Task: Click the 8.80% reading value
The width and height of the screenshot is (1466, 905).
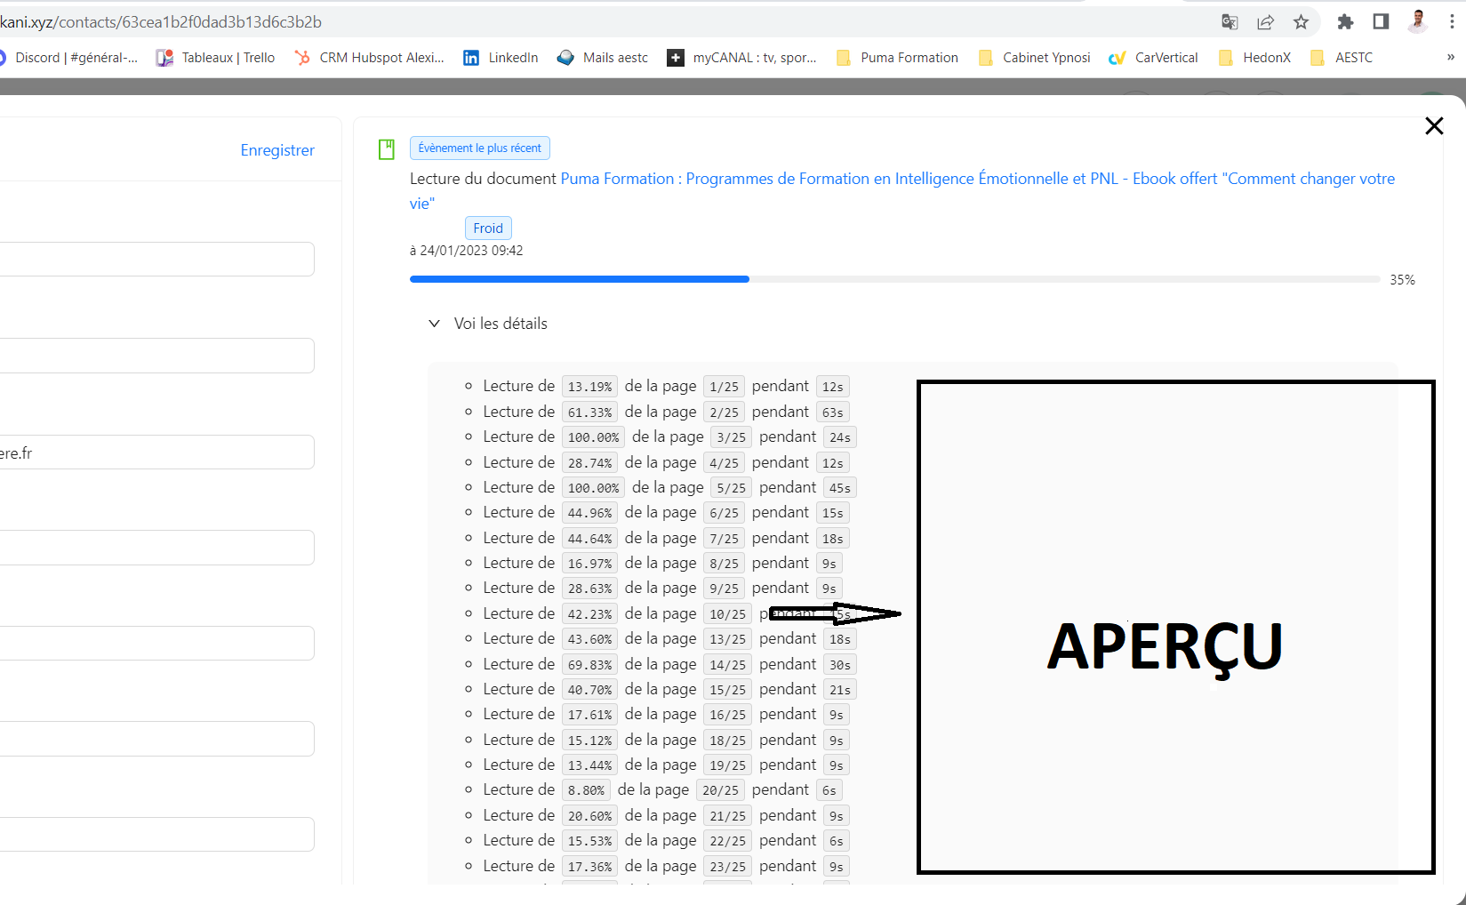Action: (586, 790)
